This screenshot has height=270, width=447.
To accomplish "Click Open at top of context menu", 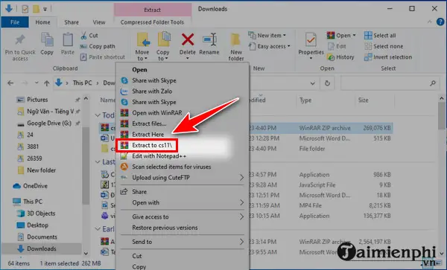I will [183, 69].
